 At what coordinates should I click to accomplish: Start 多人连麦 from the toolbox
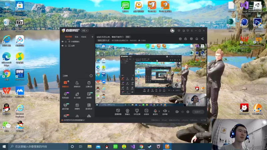(x=77, y=95)
